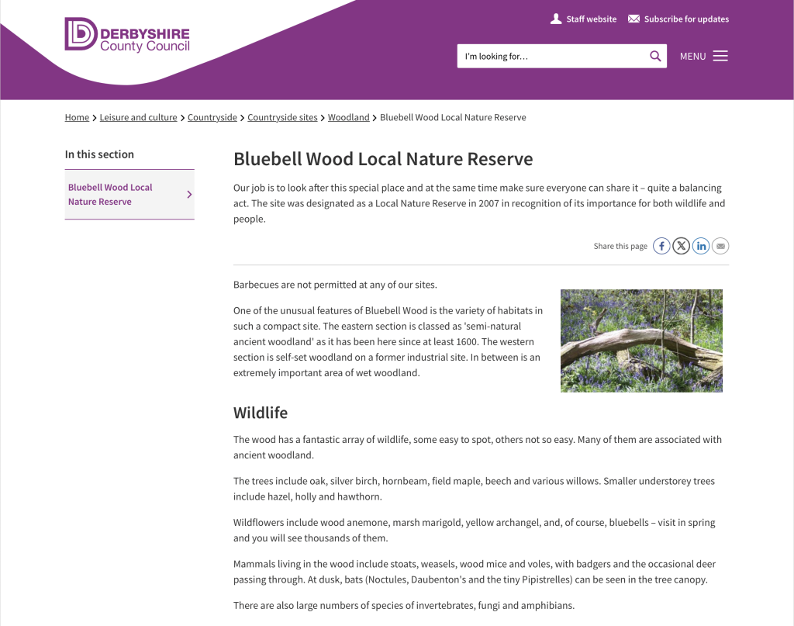Share this page by email icon
The width and height of the screenshot is (794, 626).
pyautogui.click(x=720, y=246)
